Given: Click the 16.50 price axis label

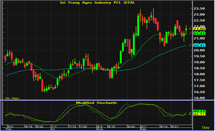Looking at the screenshot, I should pos(199,92).
